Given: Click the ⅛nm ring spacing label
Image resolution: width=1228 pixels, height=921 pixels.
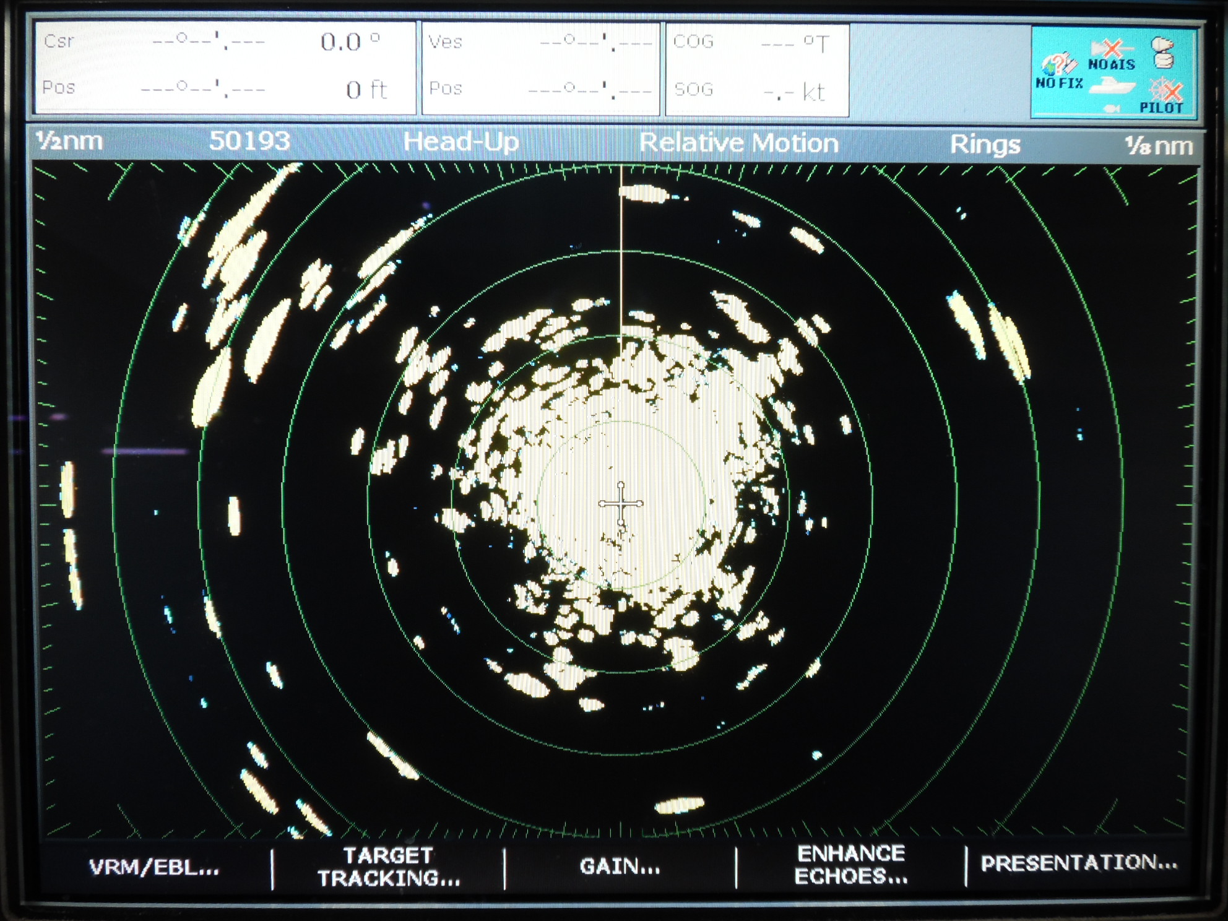Looking at the screenshot, I should pos(1158,146).
